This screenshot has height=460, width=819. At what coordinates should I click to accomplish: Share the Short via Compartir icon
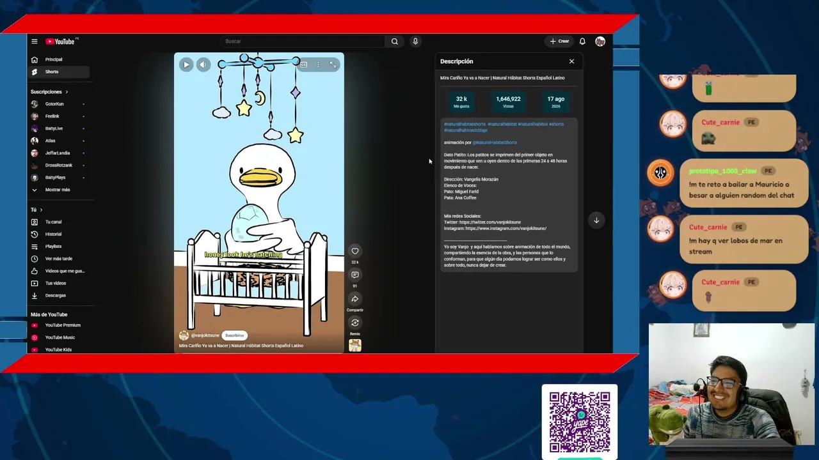click(x=355, y=299)
